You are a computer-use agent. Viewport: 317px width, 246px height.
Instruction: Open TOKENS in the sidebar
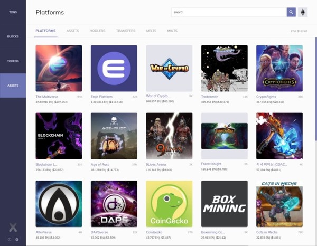(x=13, y=61)
